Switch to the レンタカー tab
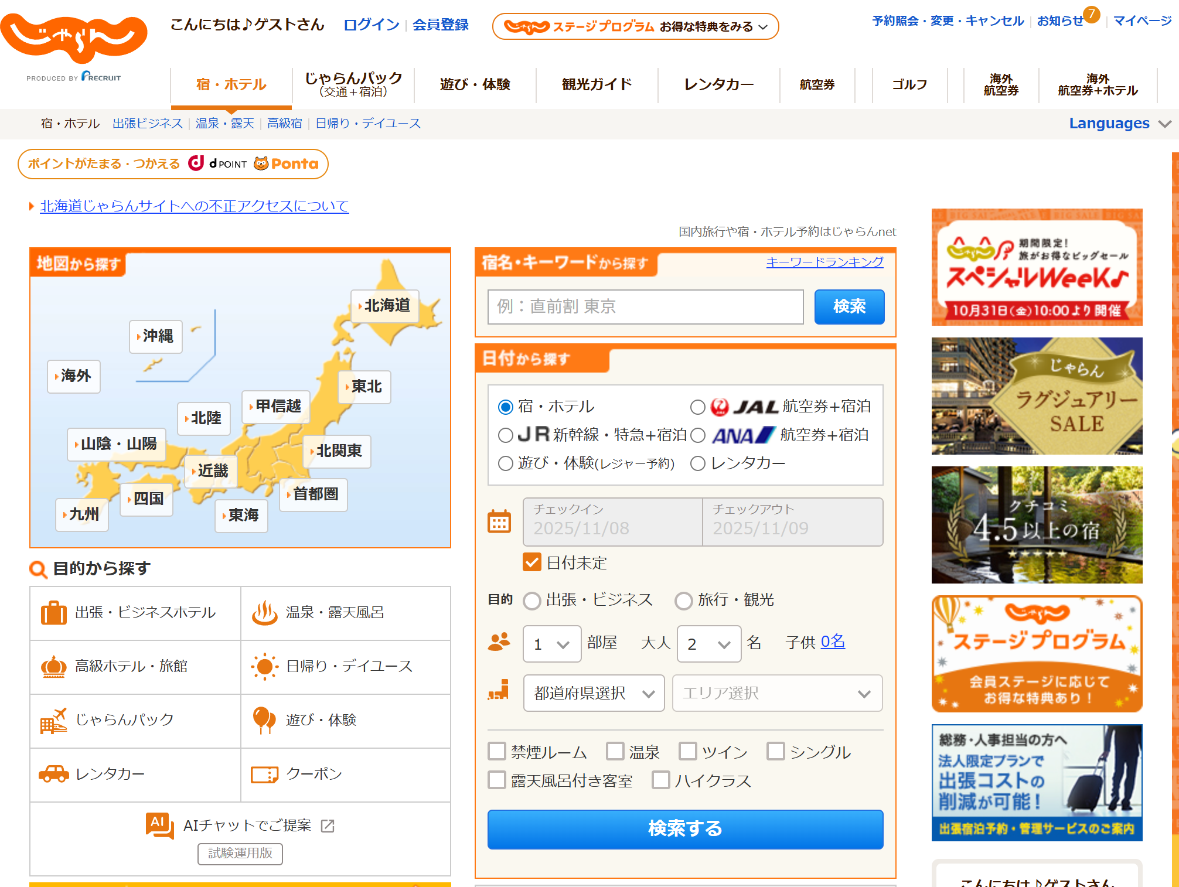This screenshot has height=887, width=1179. click(718, 85)
